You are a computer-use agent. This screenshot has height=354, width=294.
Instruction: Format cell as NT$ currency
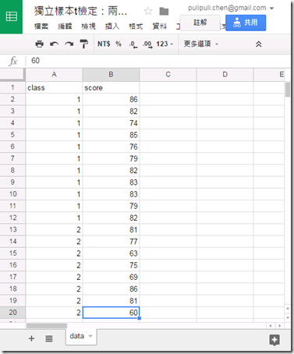point(104,44)
